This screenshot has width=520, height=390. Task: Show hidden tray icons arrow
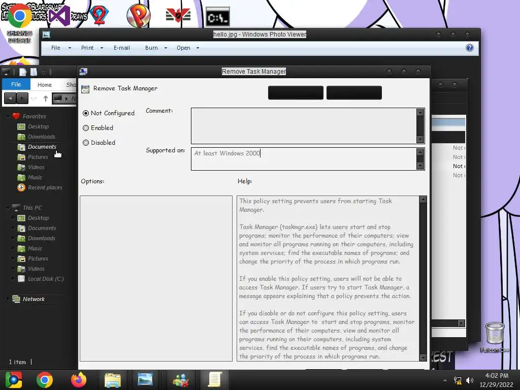445,380
